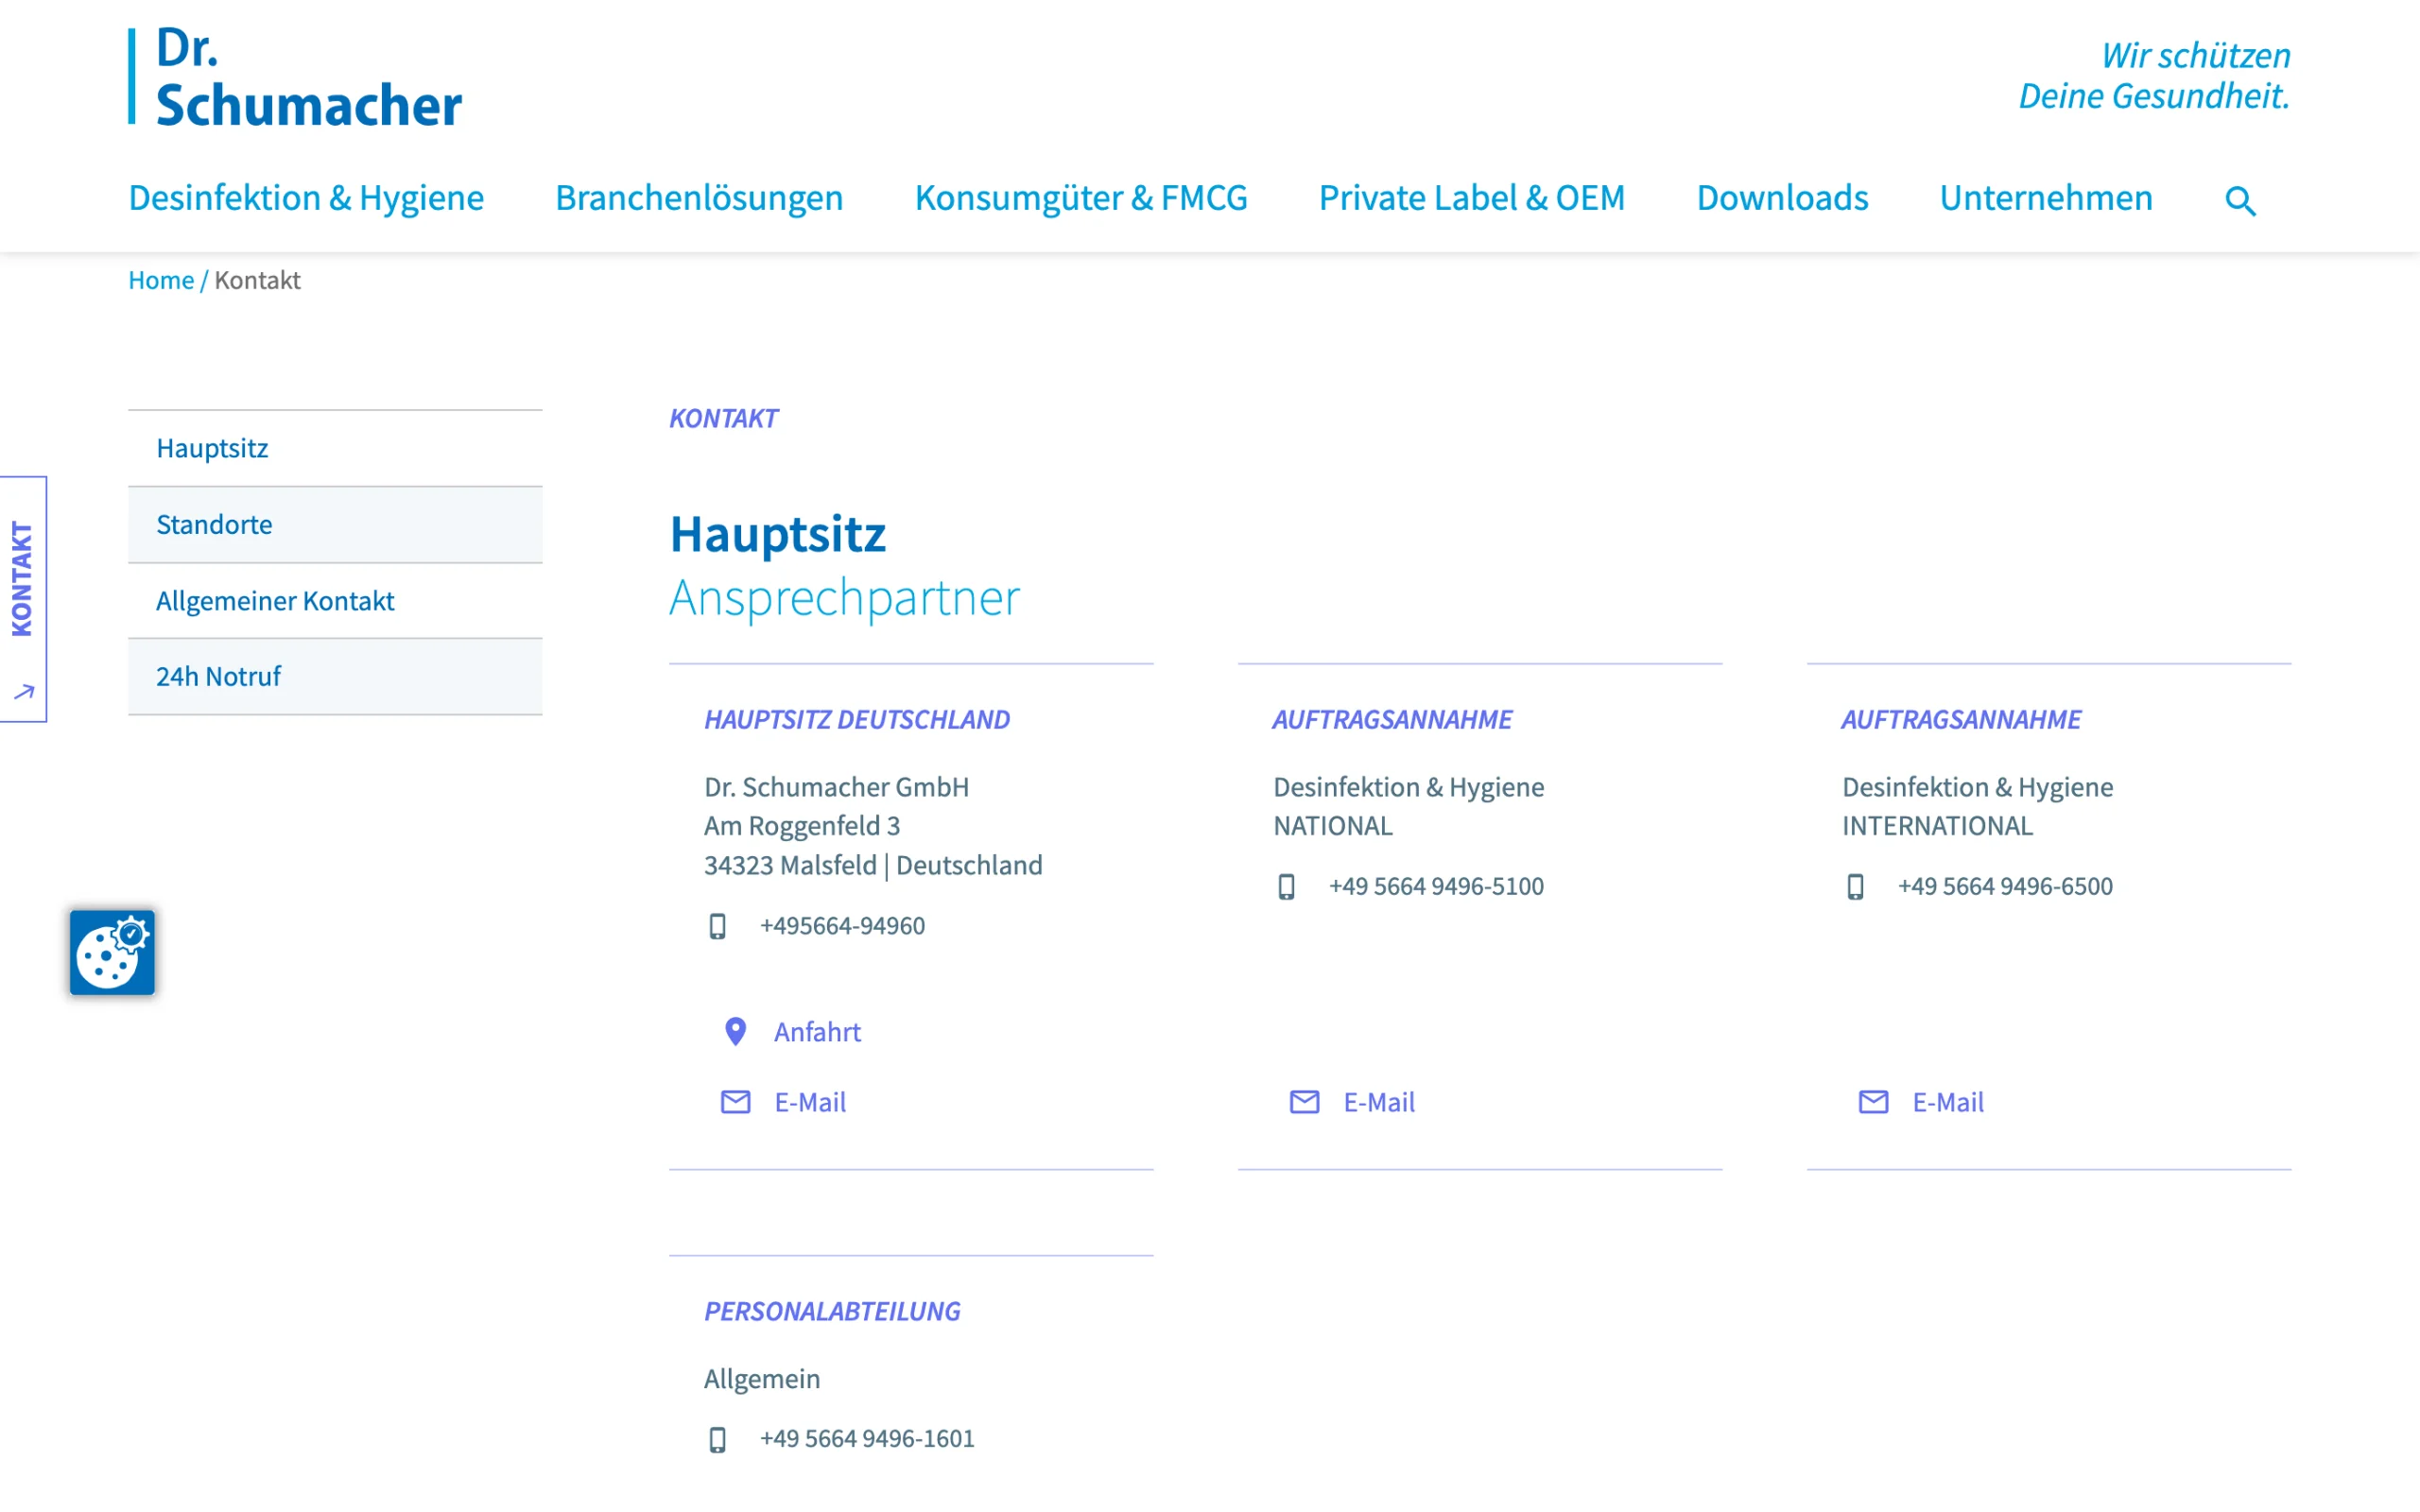Screen dimensions: 2420x1512
Task: Click E-Mail link under Hauptsitz Deutschland
Action: [x=810, y=1102]
